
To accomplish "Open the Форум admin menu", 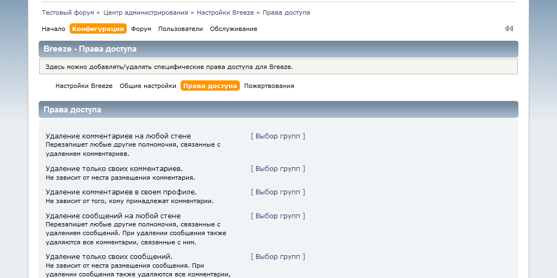I will (x=141, y=29).
